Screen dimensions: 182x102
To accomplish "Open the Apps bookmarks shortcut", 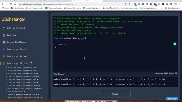I will coord(5,8).
